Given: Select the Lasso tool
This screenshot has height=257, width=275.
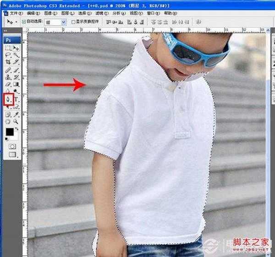Looking at the screenshot, I should coord(8,55).
